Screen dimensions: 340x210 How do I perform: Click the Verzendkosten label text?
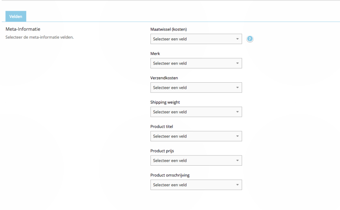pos(164,78)
